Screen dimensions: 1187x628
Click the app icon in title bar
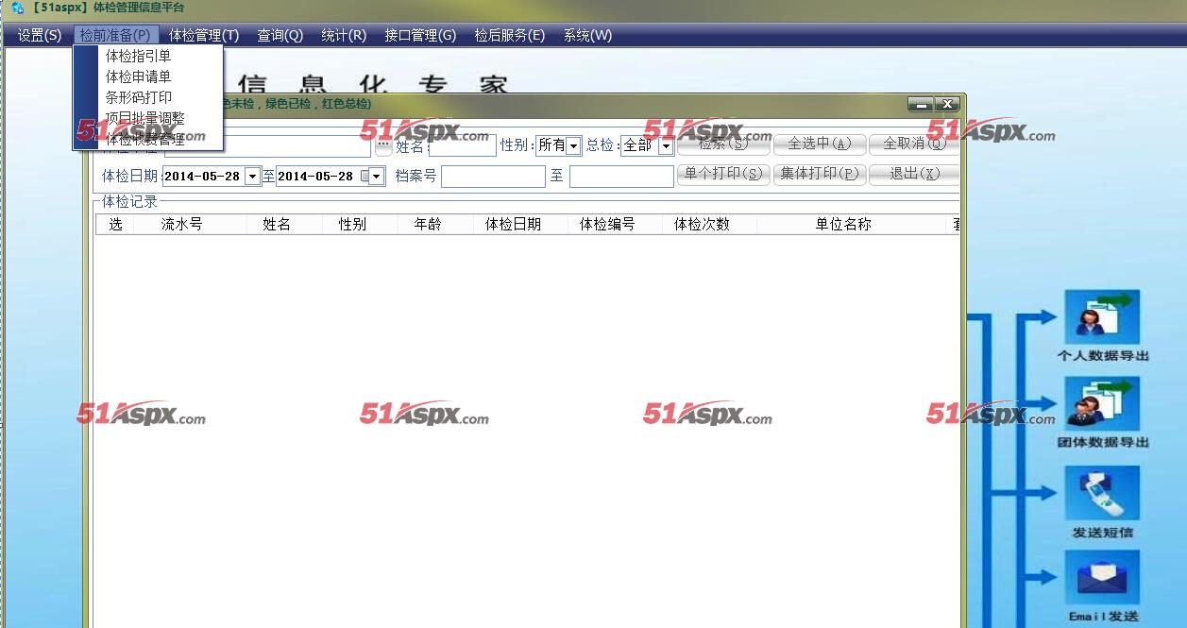tap(17, 8)
